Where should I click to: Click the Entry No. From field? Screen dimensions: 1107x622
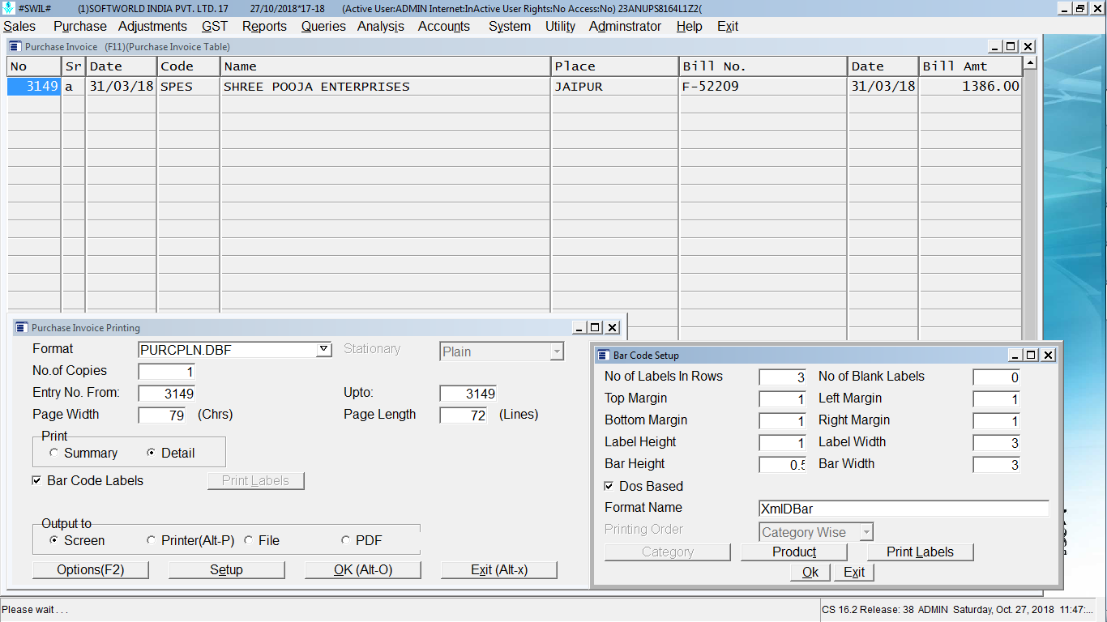coord(167,394)
